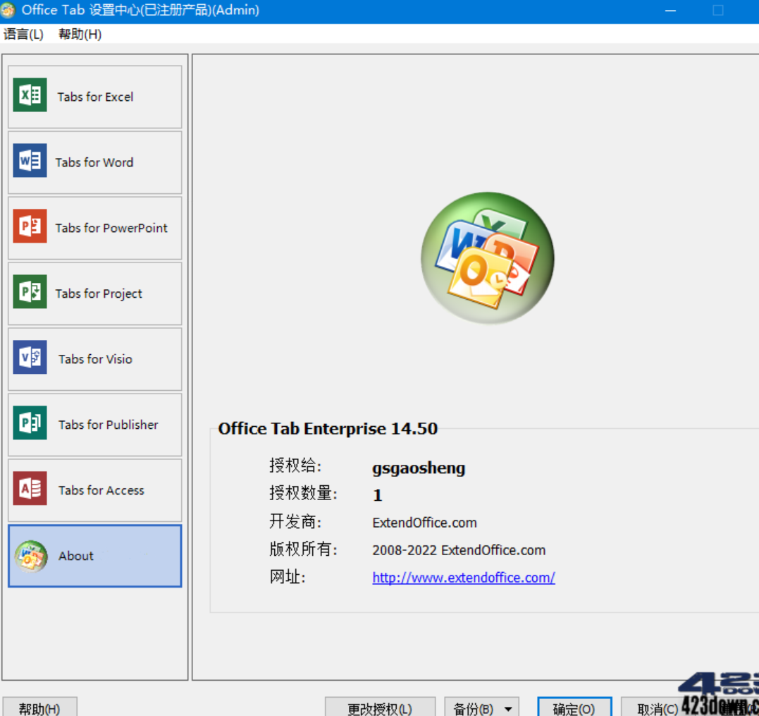Click the Office Tab Enterprise 14.50 heading
This screenshot has height=716, width=759.
(x=328, y=428)
